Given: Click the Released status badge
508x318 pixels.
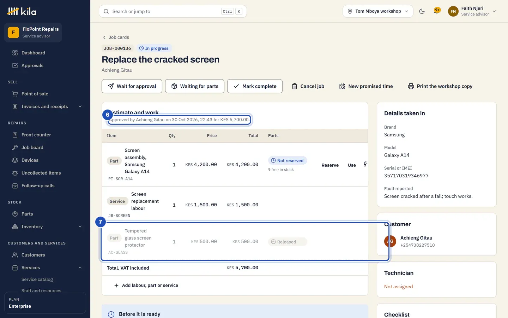Looking at the screenshot, I should tap(288, 242).
